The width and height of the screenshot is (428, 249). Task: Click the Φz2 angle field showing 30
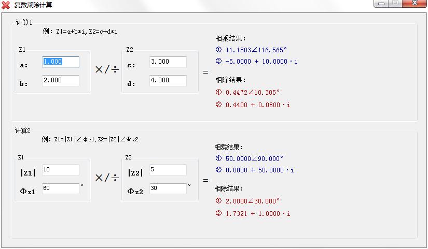click(x=168, y=188)
